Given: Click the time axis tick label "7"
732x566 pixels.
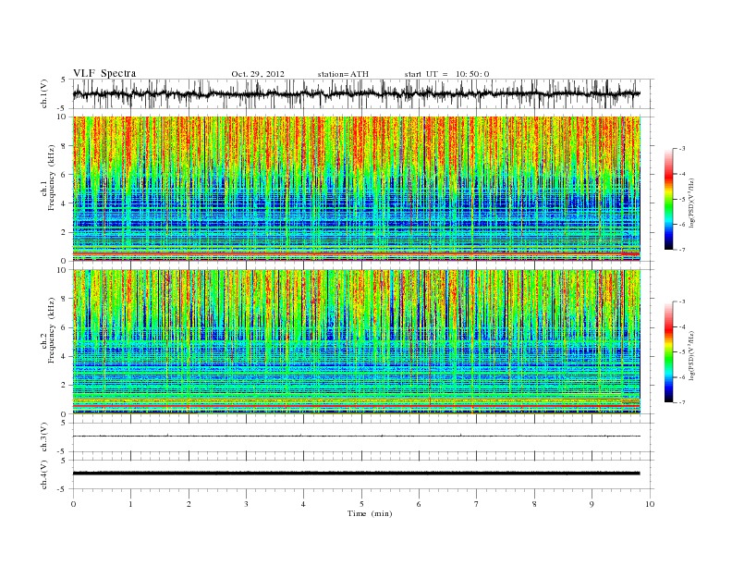Looking at the screenshot, I should [x=476, y=504].
